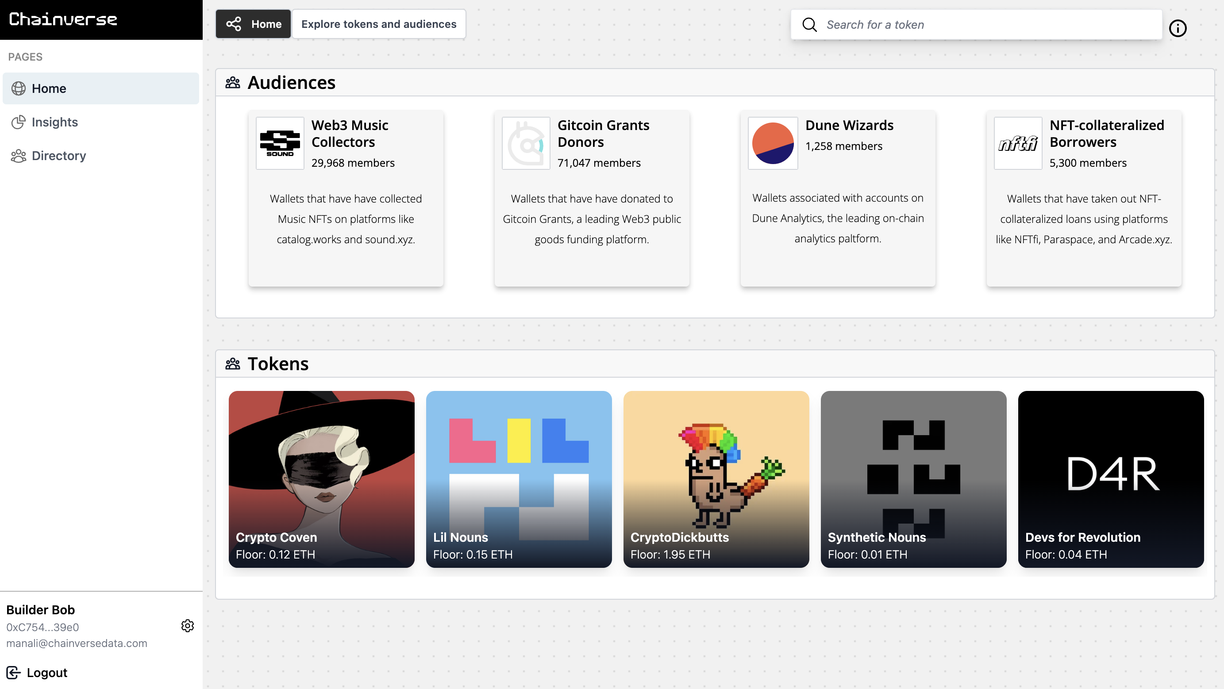Open Dune Wizards audience
Image resolution: width=1224 pixels, height=689 pixels.
(838, 199)
